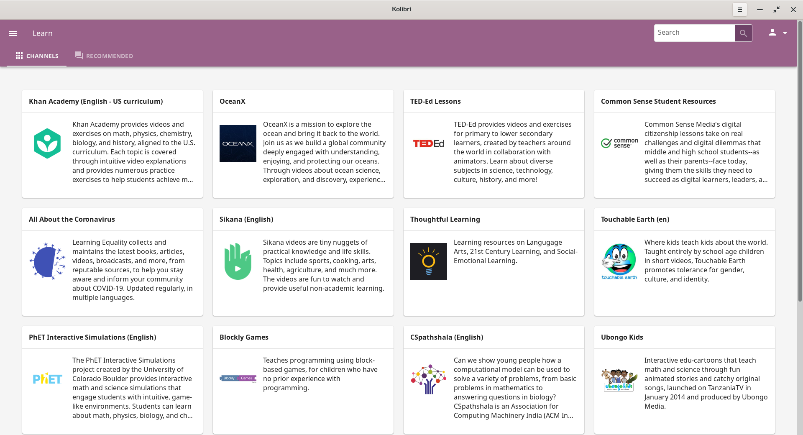Open the Kolibri window menu button
Viewport: 803px width, 435px height.
click(739, 10)
